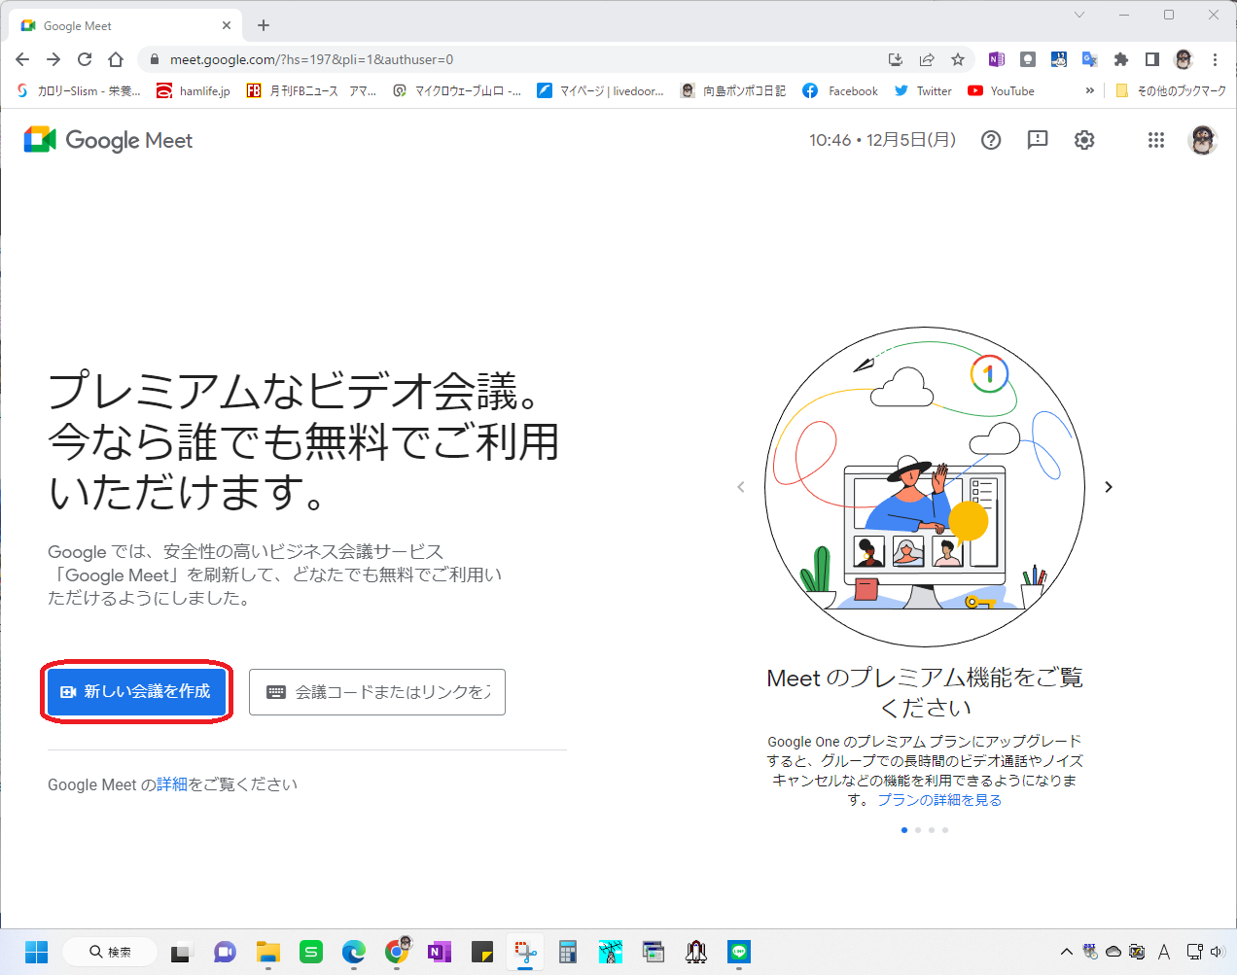This screenshot has width=1237, height=975.
Task: Expand hidden bookmarks with double chevron
Action: 1090,90
